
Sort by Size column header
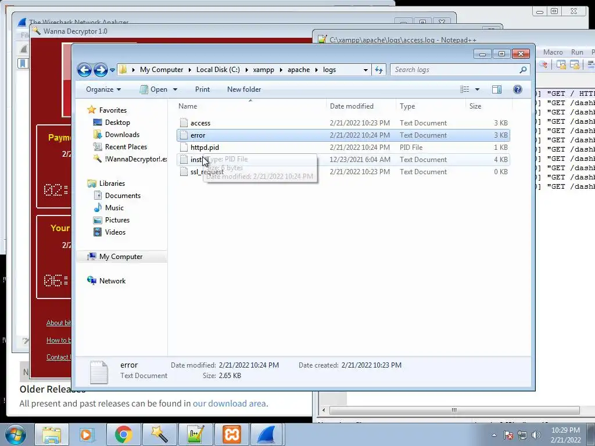[475, 107]
